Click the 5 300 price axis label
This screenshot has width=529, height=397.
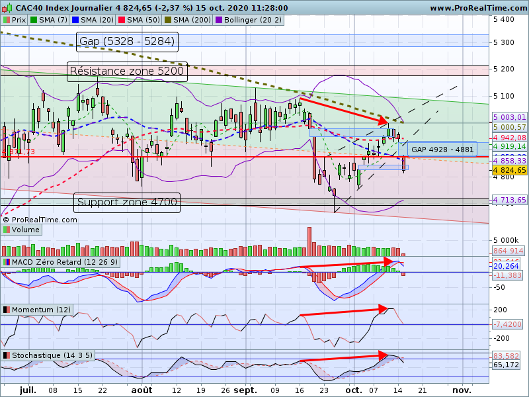point(504,42)
